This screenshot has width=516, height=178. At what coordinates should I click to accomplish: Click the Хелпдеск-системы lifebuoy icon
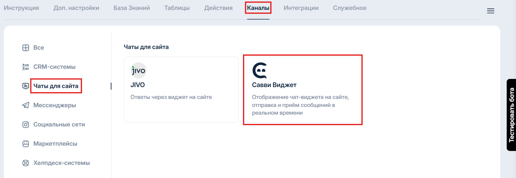point(26,163)
